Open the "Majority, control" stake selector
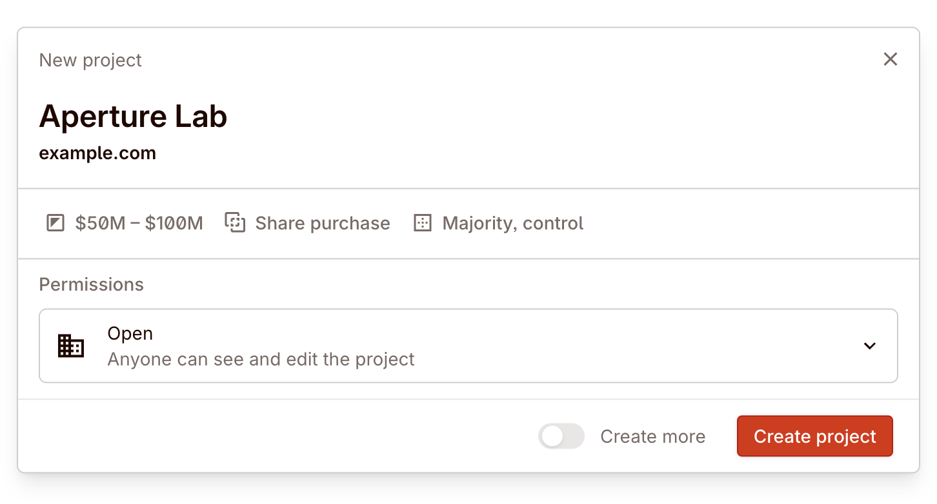The width and height of the screenshot is (937, 504). pos(512,224)
